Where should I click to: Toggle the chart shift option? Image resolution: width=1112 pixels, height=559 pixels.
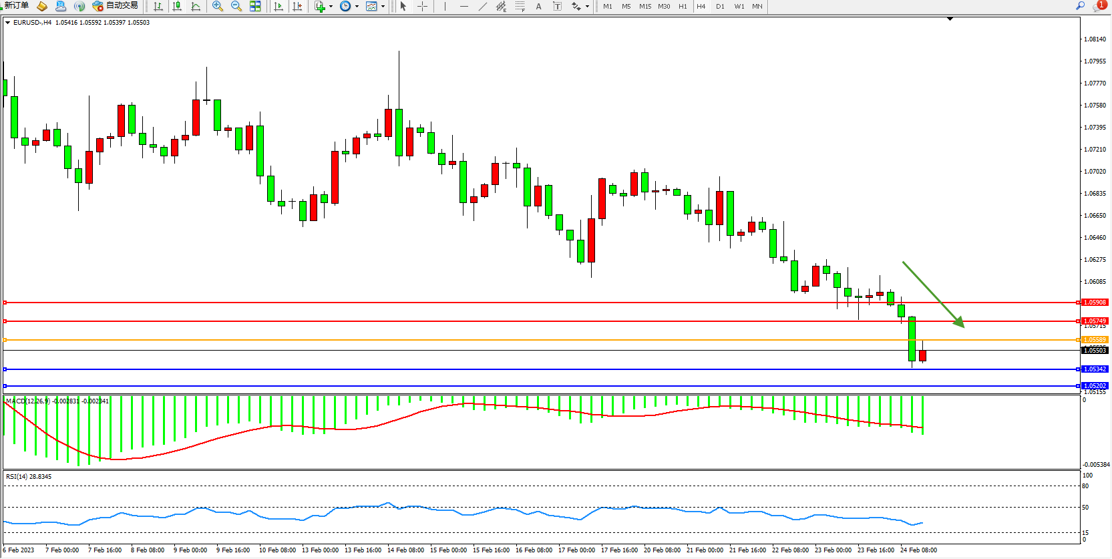tap(297, 6)
